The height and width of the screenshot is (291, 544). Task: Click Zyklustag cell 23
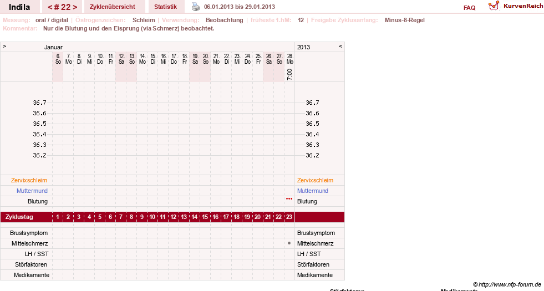click(289, 217)
